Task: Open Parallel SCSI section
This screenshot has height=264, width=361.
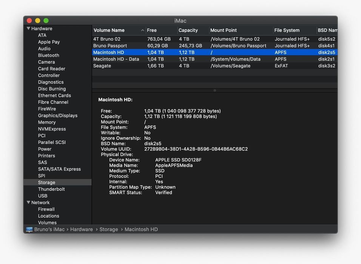Action: [x=52, y=142]
